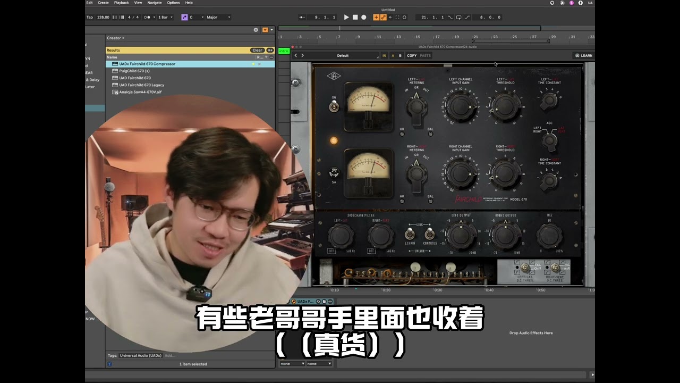Clear the browser search field with X
This screenshot has height=383, width=680.
(x=256, y=30)
